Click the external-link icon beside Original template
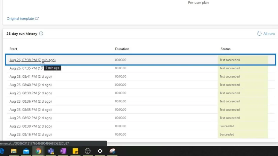This screenshot has height=156, width=278. pos(37,18)
